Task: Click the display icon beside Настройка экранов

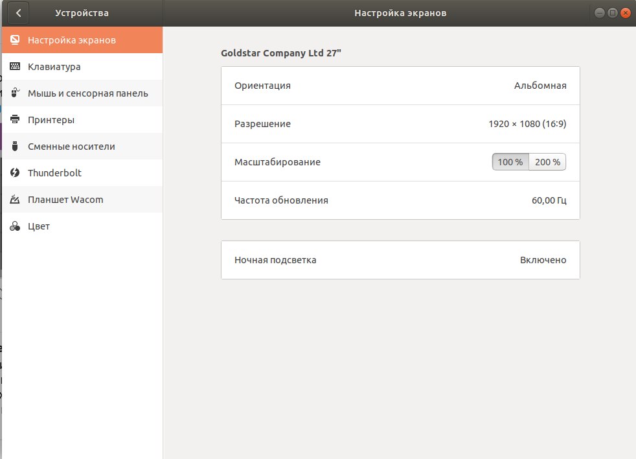Action: click(x=15, y=40)
